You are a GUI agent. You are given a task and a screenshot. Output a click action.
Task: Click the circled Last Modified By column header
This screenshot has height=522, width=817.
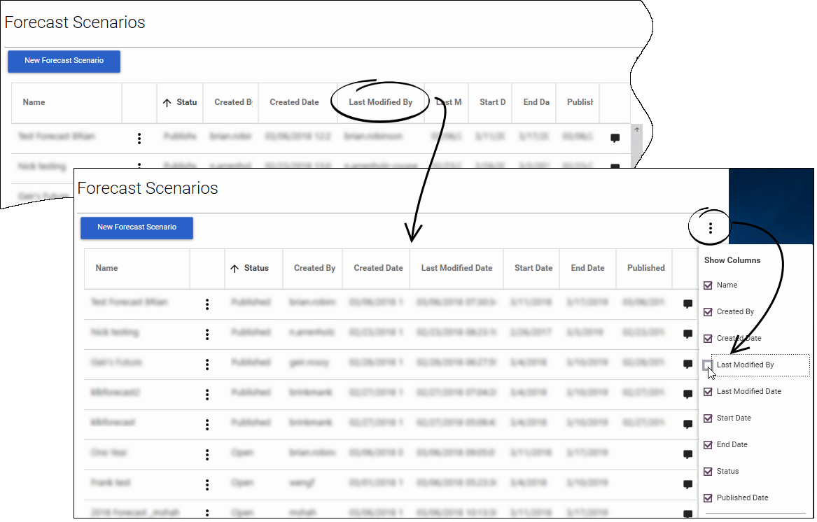coord(380,102)
